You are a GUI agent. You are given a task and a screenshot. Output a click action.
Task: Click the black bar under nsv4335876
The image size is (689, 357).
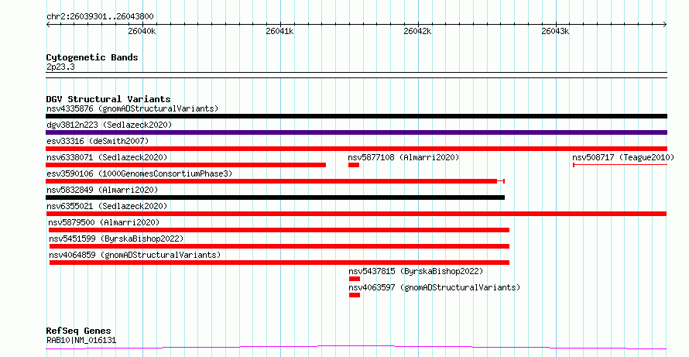click(x=356, y=116)
